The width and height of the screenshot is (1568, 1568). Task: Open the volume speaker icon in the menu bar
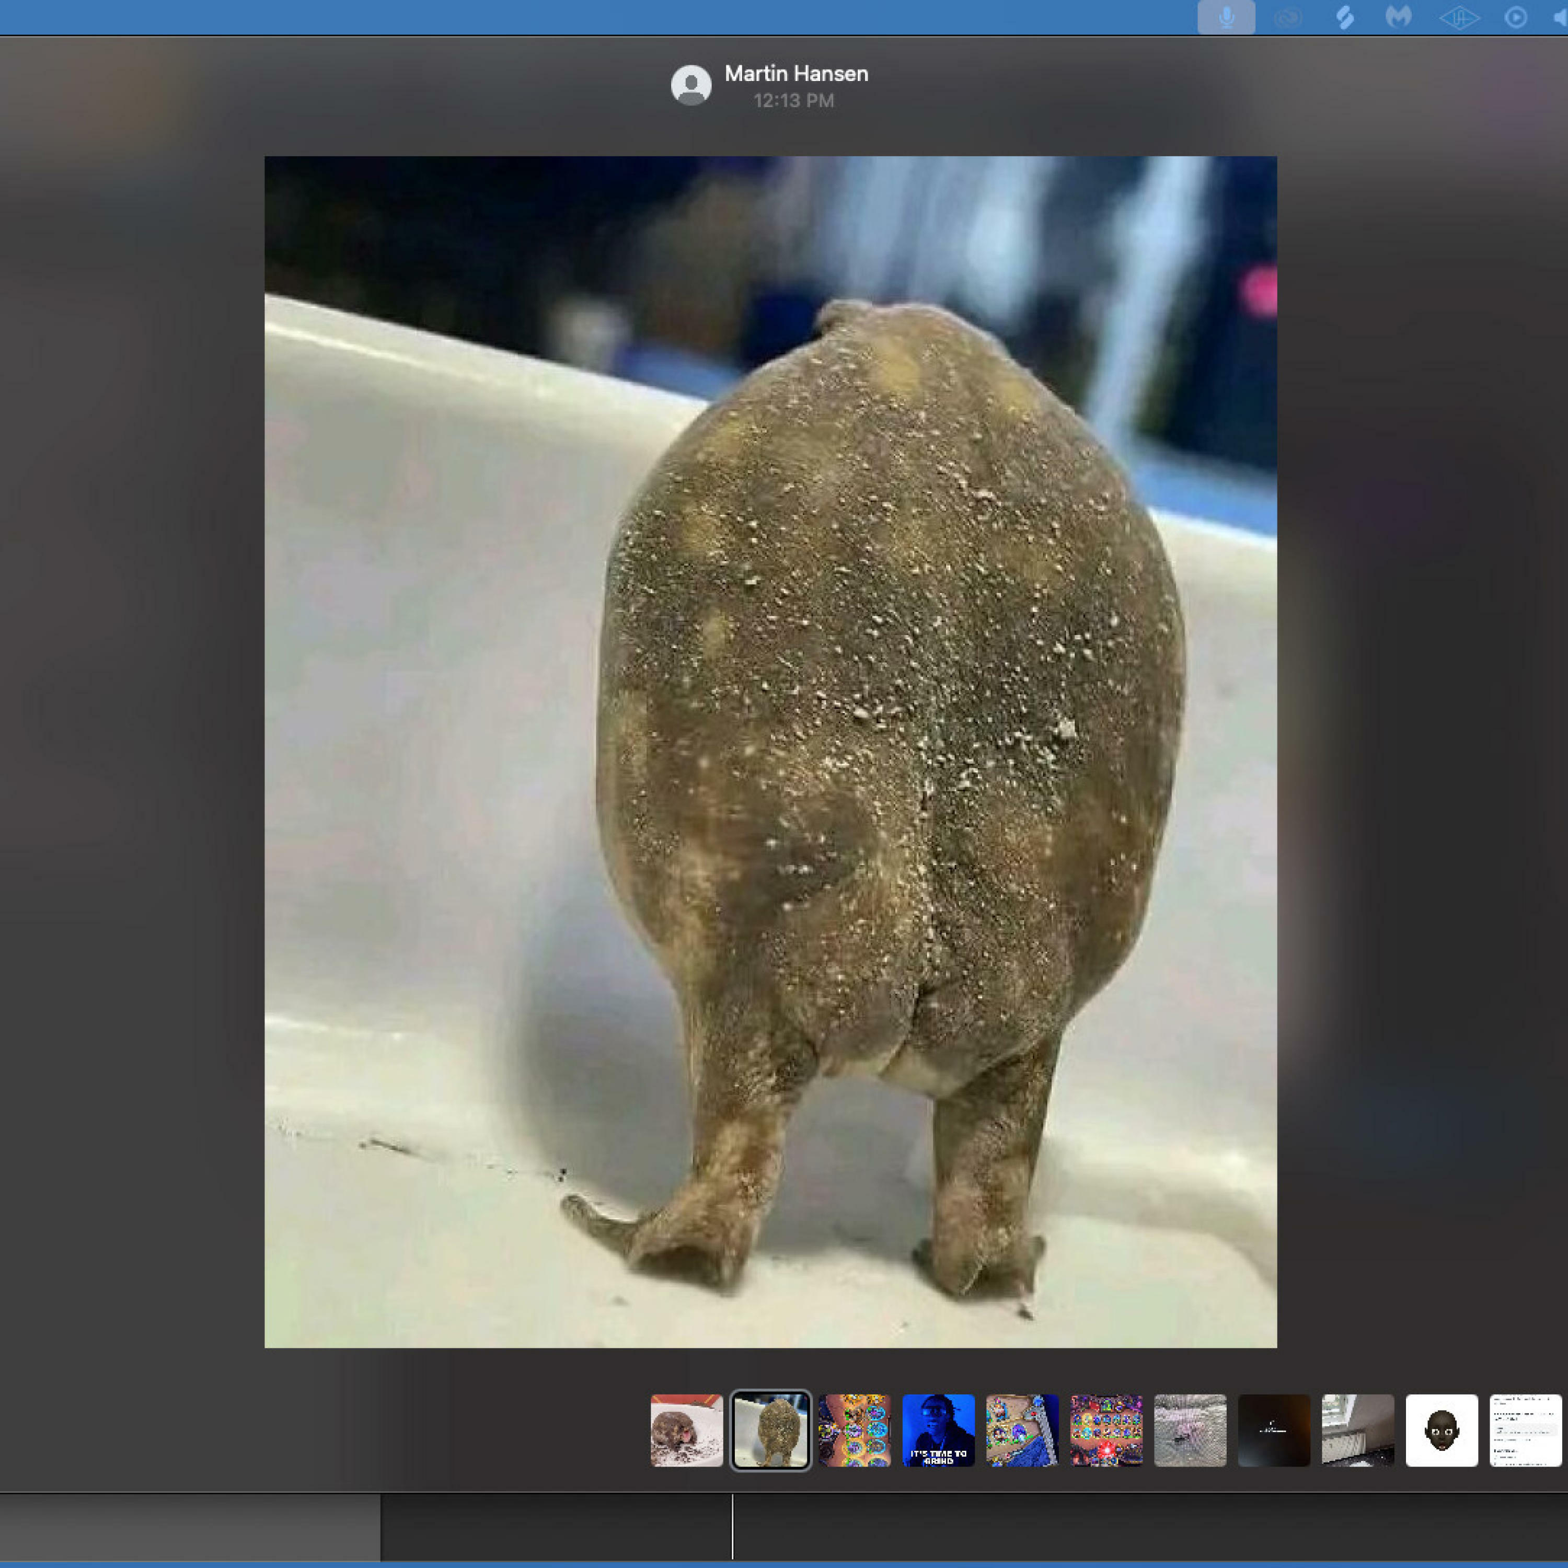pyautogui.click(x=1558, y=17)
